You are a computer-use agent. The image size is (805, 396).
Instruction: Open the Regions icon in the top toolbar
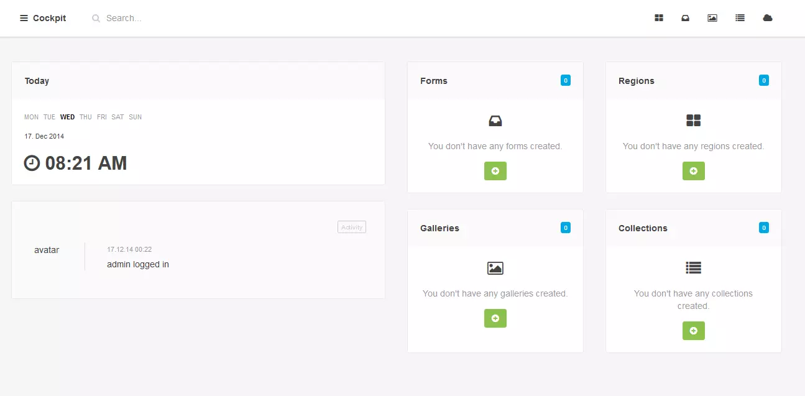pyautogui.click(x=658, y=18)
